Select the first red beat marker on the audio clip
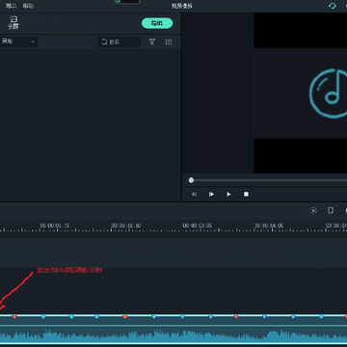Screen dimensions: 347x347 (x=14, y=317)
